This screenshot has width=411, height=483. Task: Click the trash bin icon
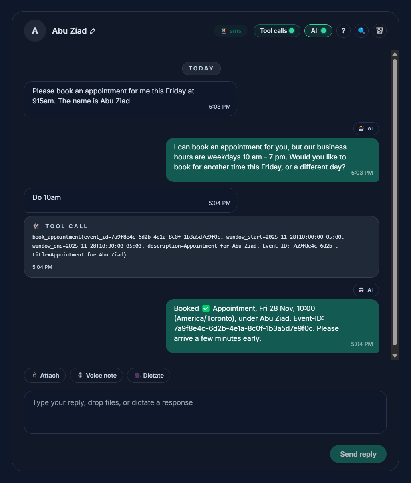[379, 30]
